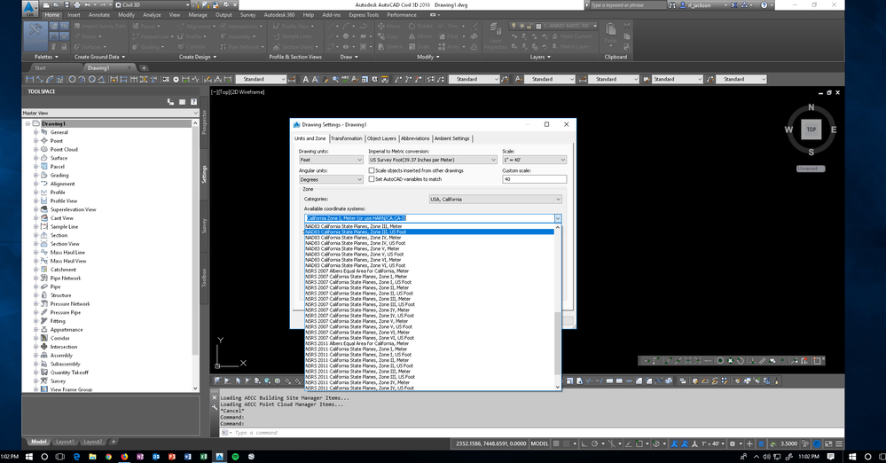Click the Autodesk application menu logo button
Screen dimensions: 886x463
tap(29, 8)
